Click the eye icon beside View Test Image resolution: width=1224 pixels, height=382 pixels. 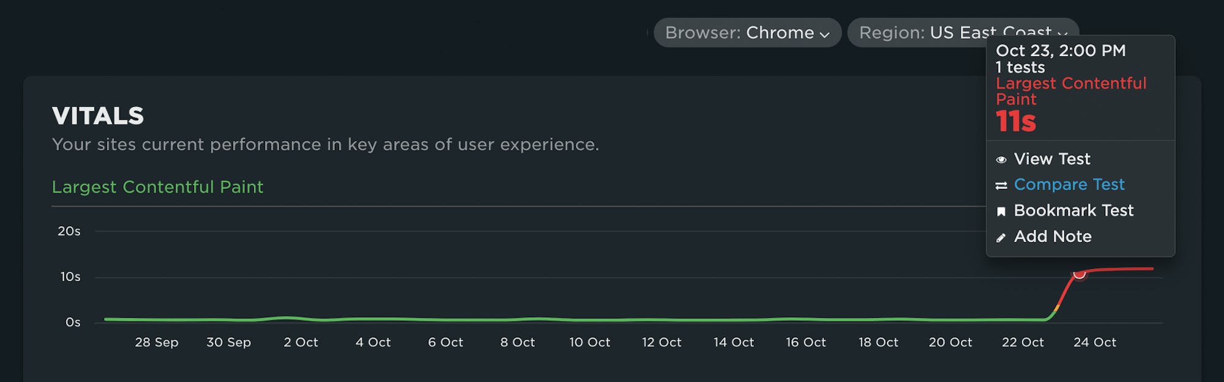pos(1001,160)
